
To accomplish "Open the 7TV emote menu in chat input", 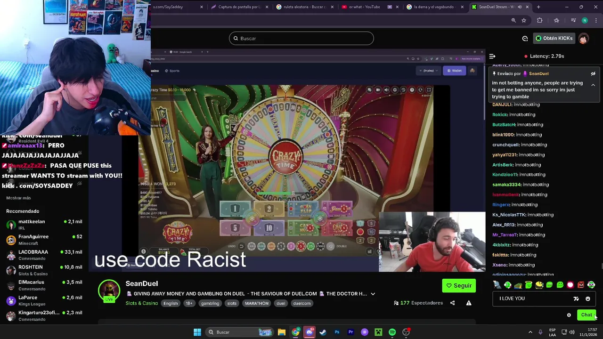I will 576,299.
